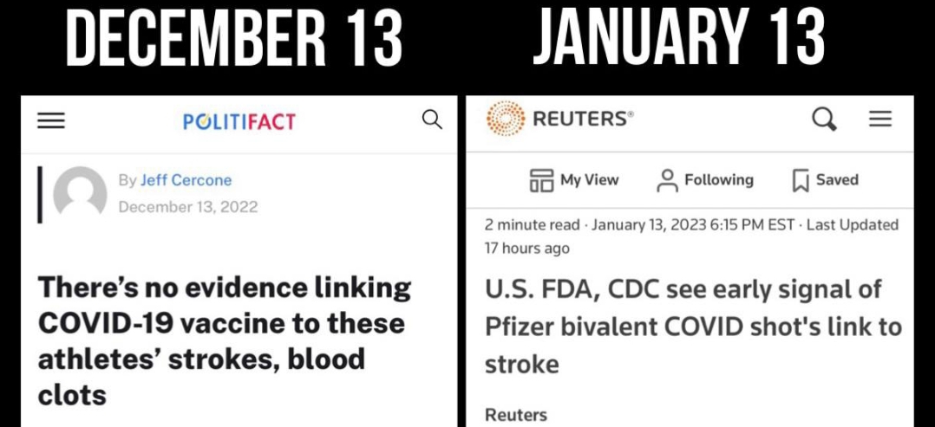Open search on the Reuters page

pyautogui.click(x=824, y=119)
